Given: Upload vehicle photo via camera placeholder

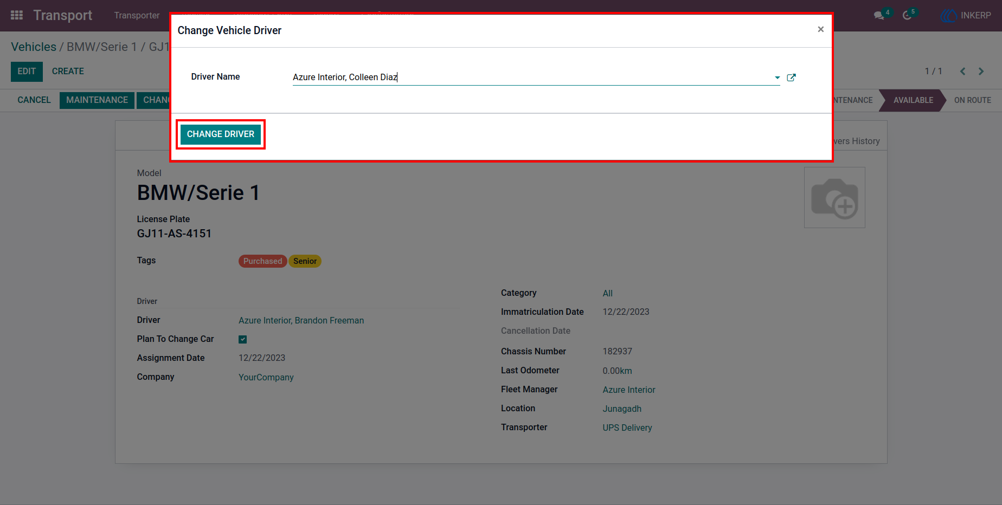Looking at the screenshot, I should tap(834, 197).
